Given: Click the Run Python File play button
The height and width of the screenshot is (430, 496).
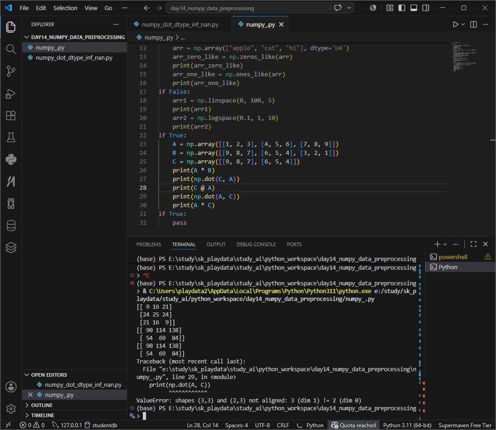Looking at the screenshot, I should 455,24.
